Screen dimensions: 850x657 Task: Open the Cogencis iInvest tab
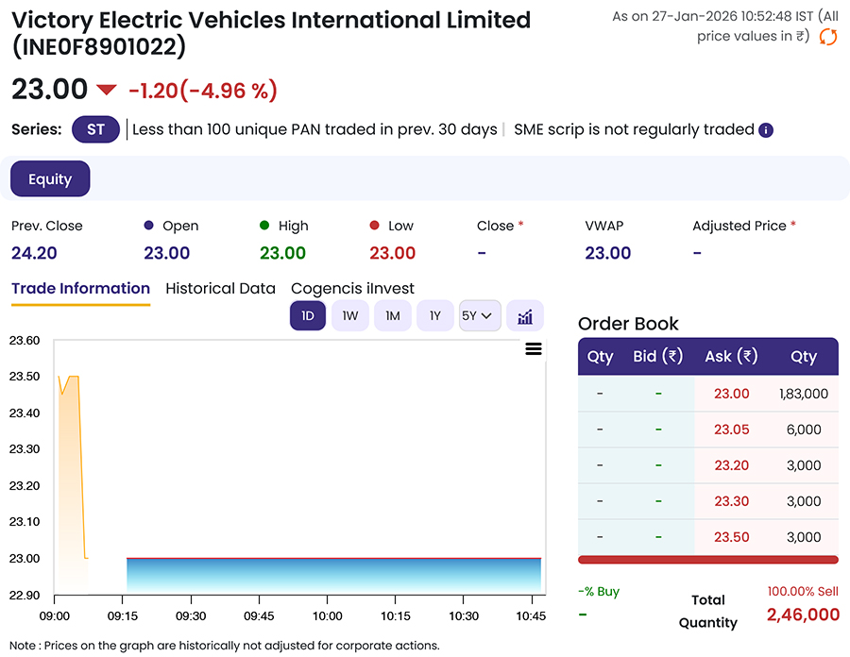pyautogui.click(x=352, y=289)
